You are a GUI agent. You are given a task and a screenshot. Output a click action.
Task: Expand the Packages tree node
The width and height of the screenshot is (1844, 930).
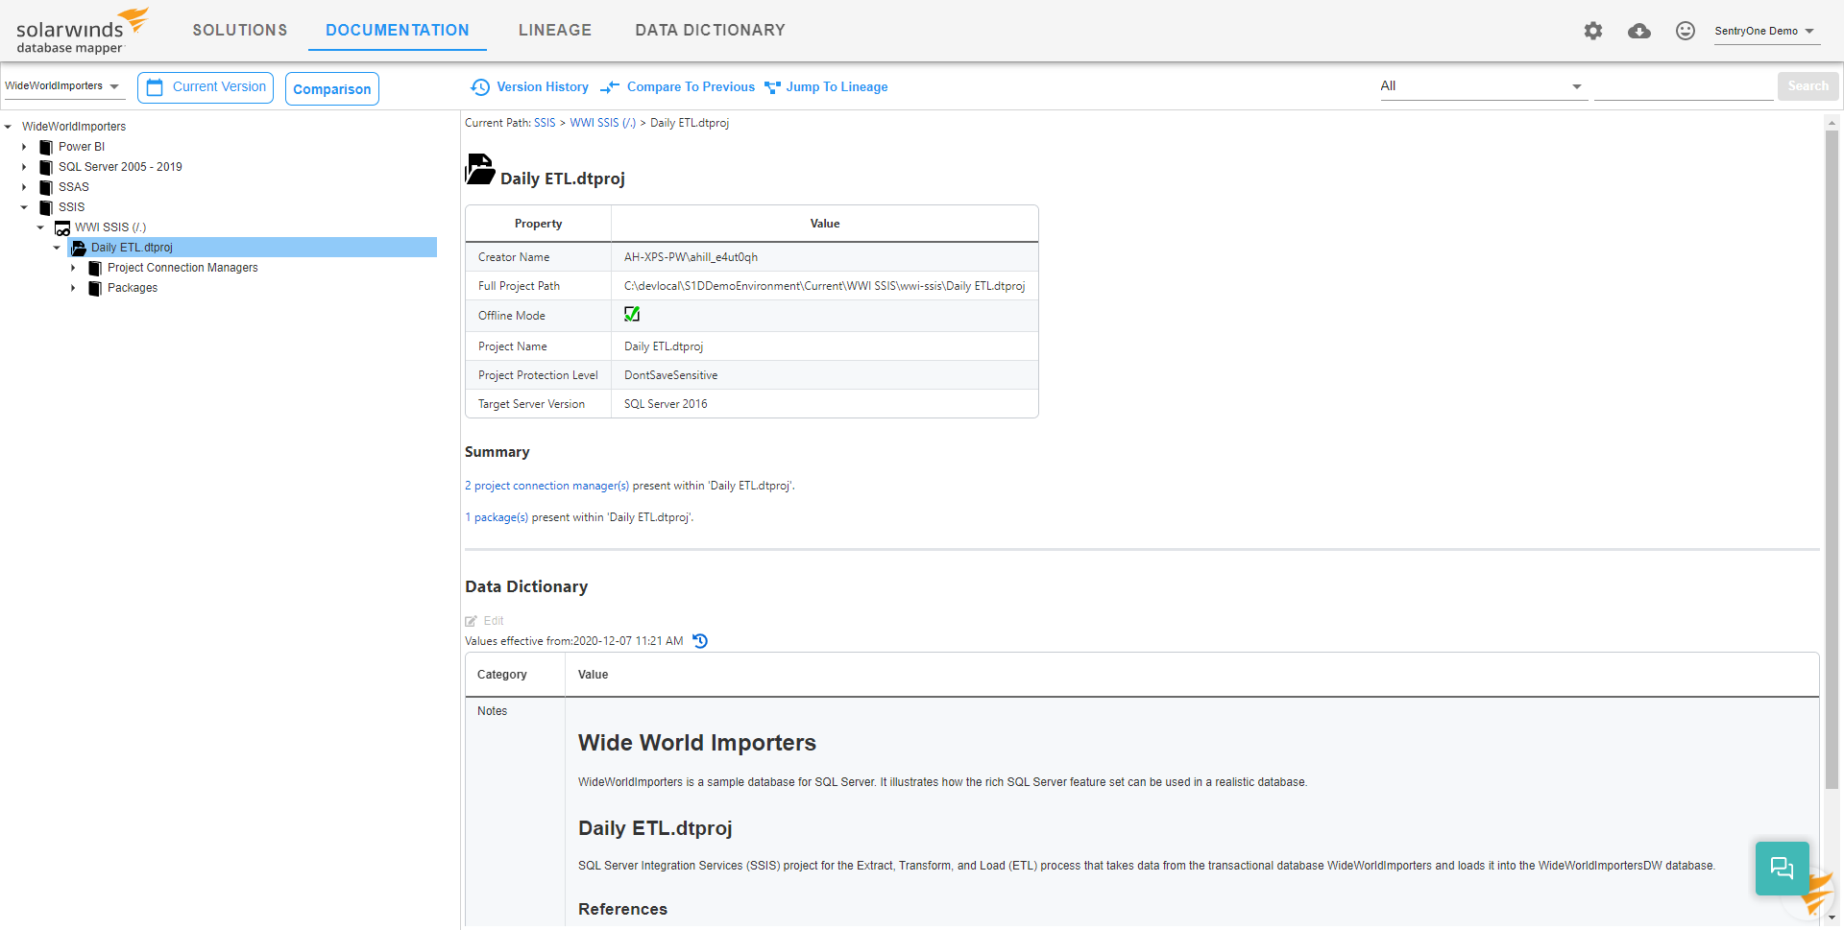coord(73,288)
